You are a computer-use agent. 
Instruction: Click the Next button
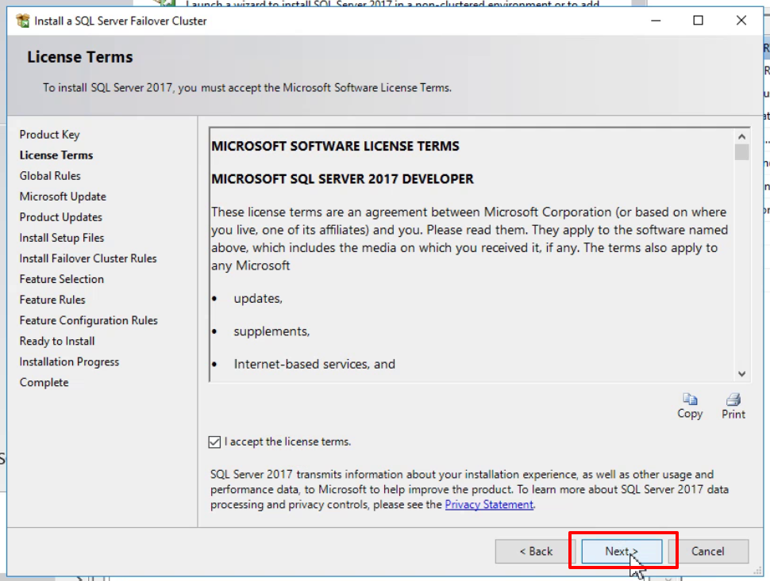point(622,551)
